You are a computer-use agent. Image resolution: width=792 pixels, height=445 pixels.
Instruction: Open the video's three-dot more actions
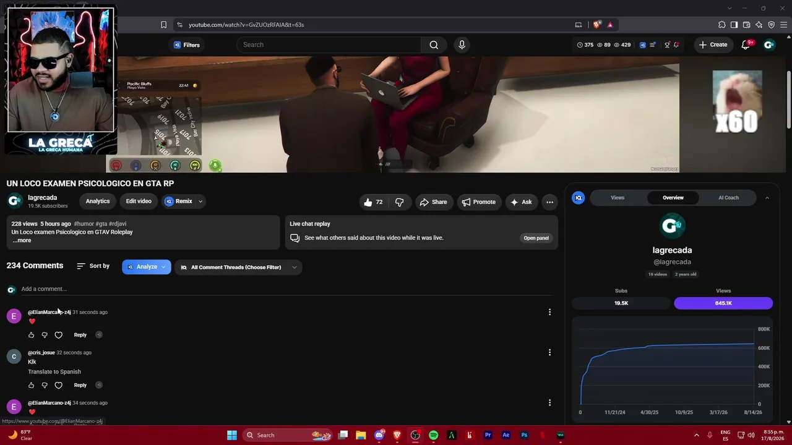(549, 202)
